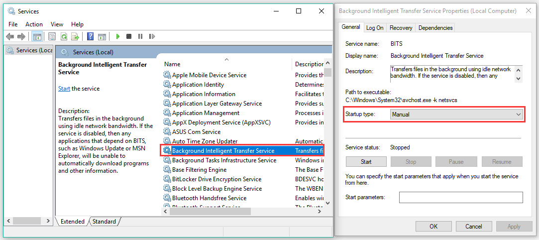The height and width of the screenshot is (240, 539).
Task: Open Properties via the toolbar icon
Action: click(52, 36)
